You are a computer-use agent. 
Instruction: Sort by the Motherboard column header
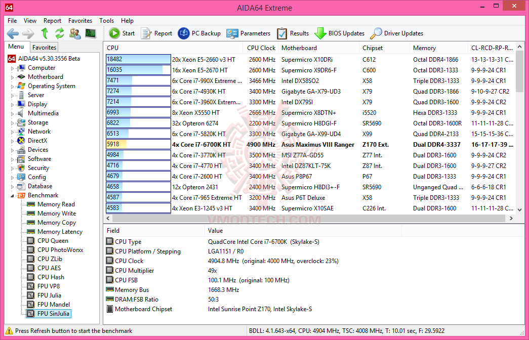pos(319,48)
